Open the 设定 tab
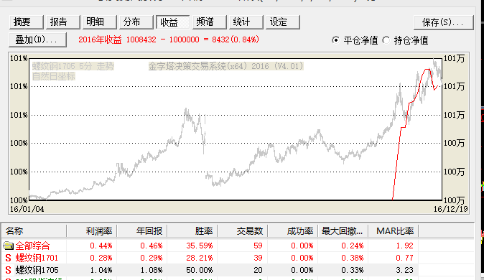Viewport: 484px width, 280px height. tap(283, 22)
